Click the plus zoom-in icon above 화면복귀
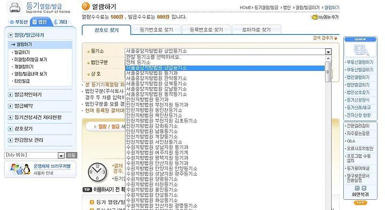The image size is (385, 210). tap(357, 188)
